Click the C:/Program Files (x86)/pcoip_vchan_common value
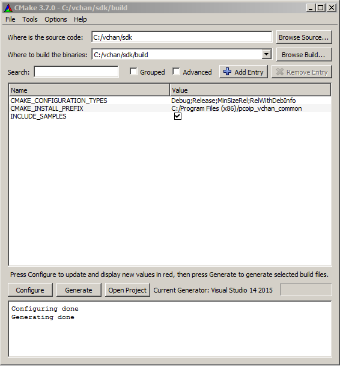The image size is (340, 366). pos(236,108)
